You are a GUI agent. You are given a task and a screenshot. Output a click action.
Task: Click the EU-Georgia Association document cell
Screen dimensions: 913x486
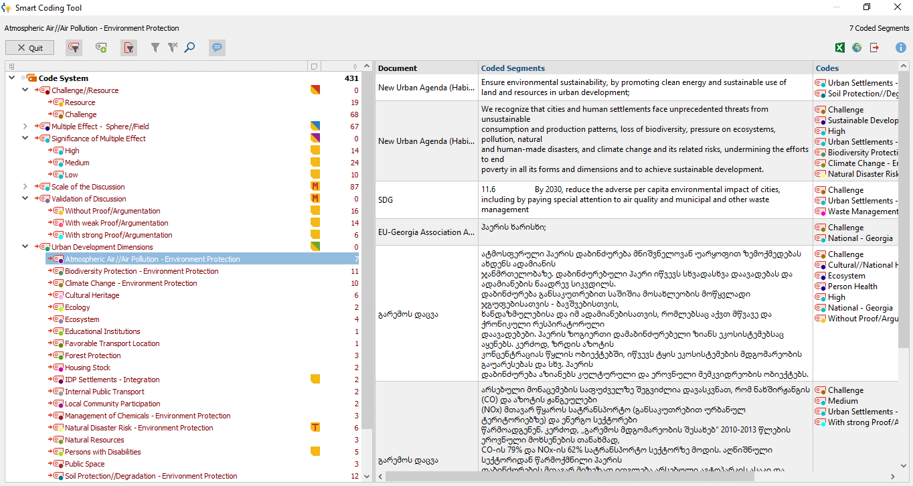pyautogui.click(x=426, y=232)
